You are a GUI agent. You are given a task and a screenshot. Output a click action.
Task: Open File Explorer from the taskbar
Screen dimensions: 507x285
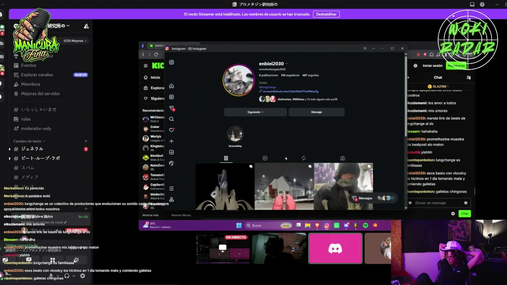click(x=307, y=225)
